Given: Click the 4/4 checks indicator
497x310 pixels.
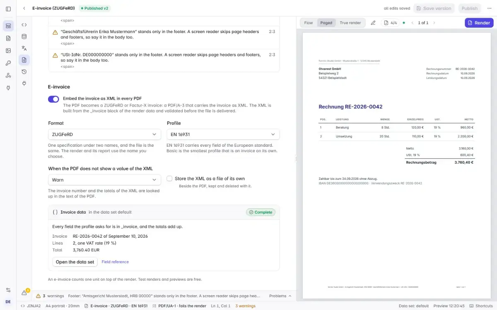Looking at the screenshot, I should (390, 23).
